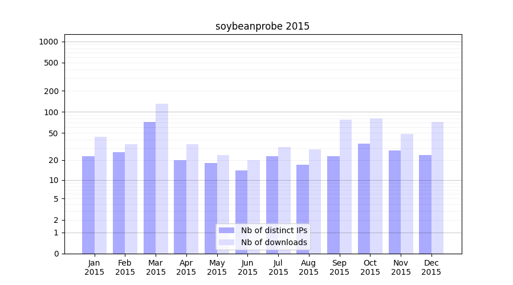Select the Jan 2015 distinct IPs bar

(x=88, y=205)
